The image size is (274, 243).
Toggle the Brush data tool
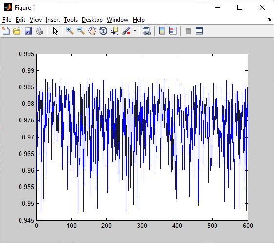coord(126,31)
